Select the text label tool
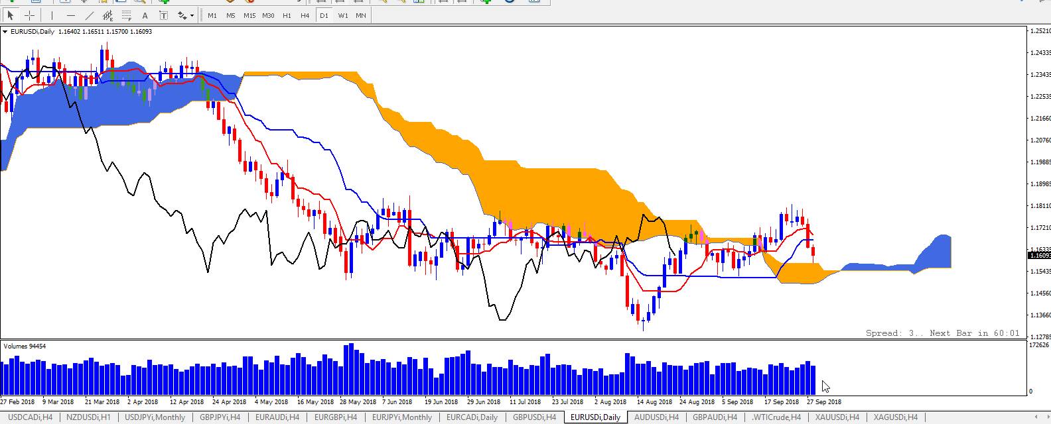1051x424 pixels. click(163, 15)
